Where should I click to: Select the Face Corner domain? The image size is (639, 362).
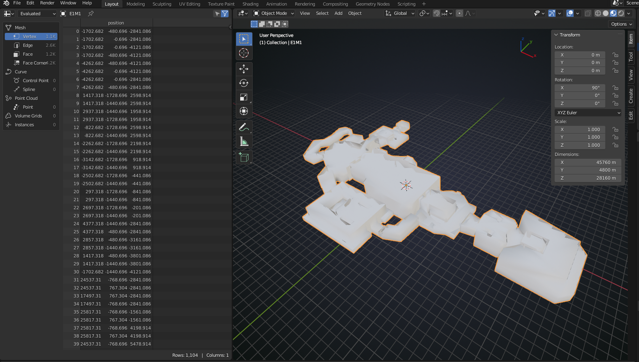pos(31,63)
